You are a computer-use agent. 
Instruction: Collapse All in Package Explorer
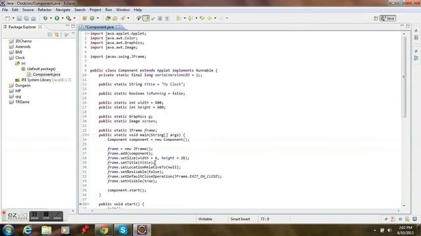(x=50, y=35)
